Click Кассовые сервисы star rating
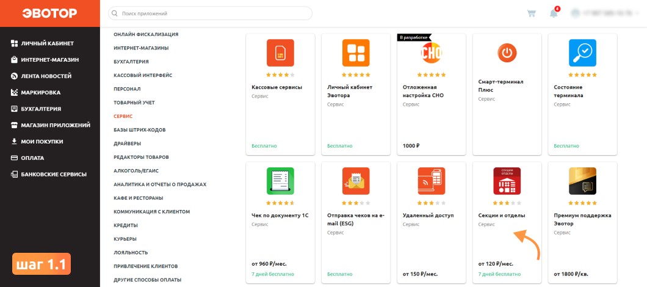 [280, 75]
